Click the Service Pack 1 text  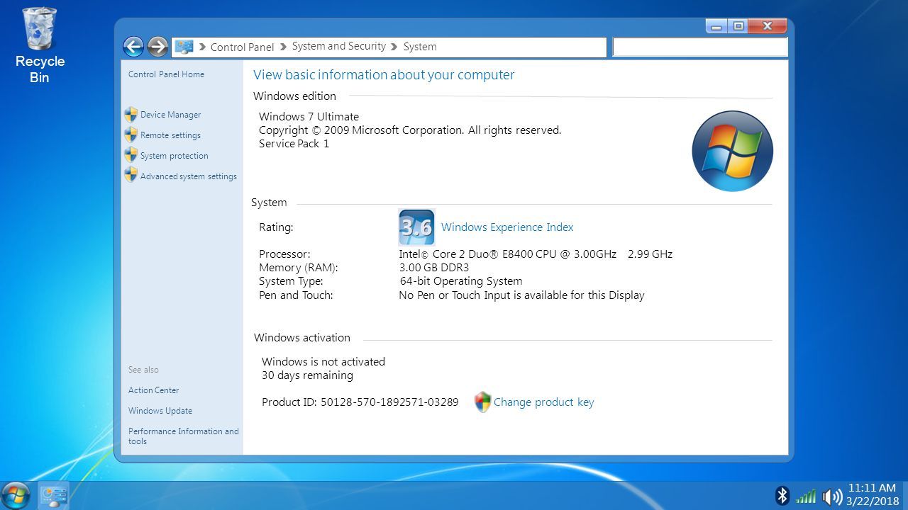[x=294, y=144]
